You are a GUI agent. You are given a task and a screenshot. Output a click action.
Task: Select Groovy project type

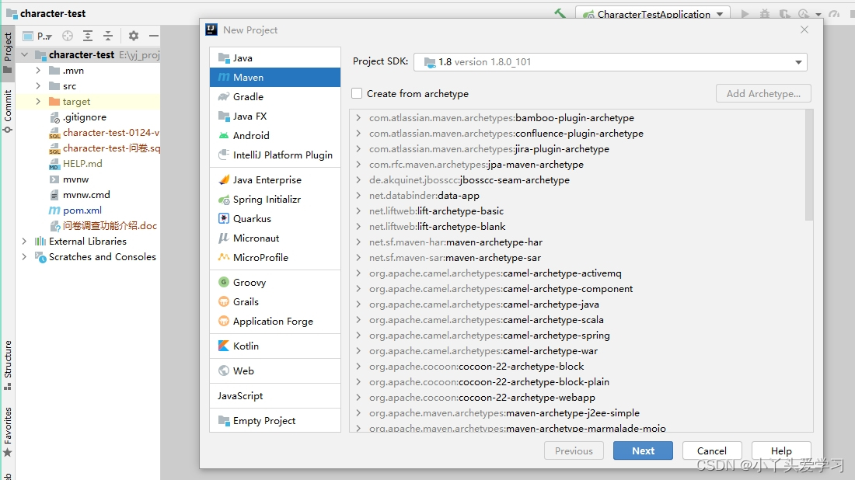click(275, 282)
